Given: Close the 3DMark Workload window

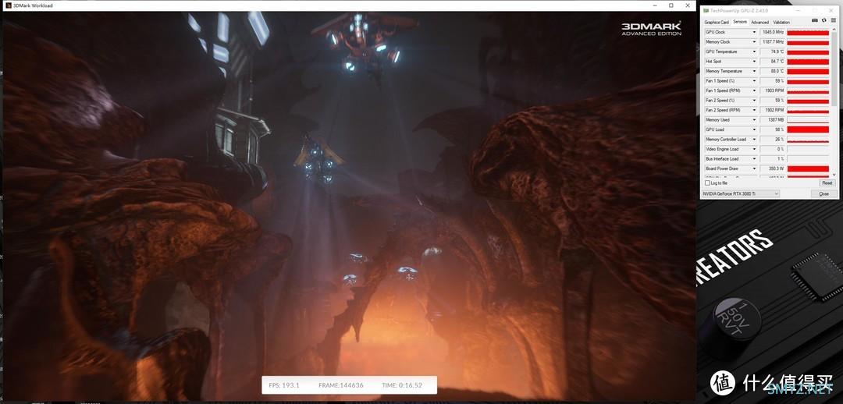Looking at the screenshot, I should tap(688, 5).
